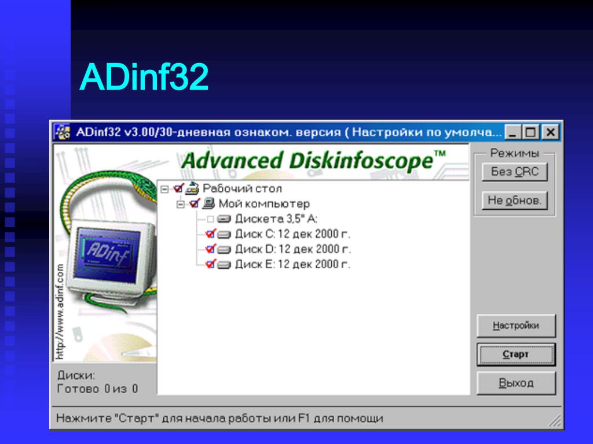Click the Мой компьютер computer icon

(x=208, y=203)
